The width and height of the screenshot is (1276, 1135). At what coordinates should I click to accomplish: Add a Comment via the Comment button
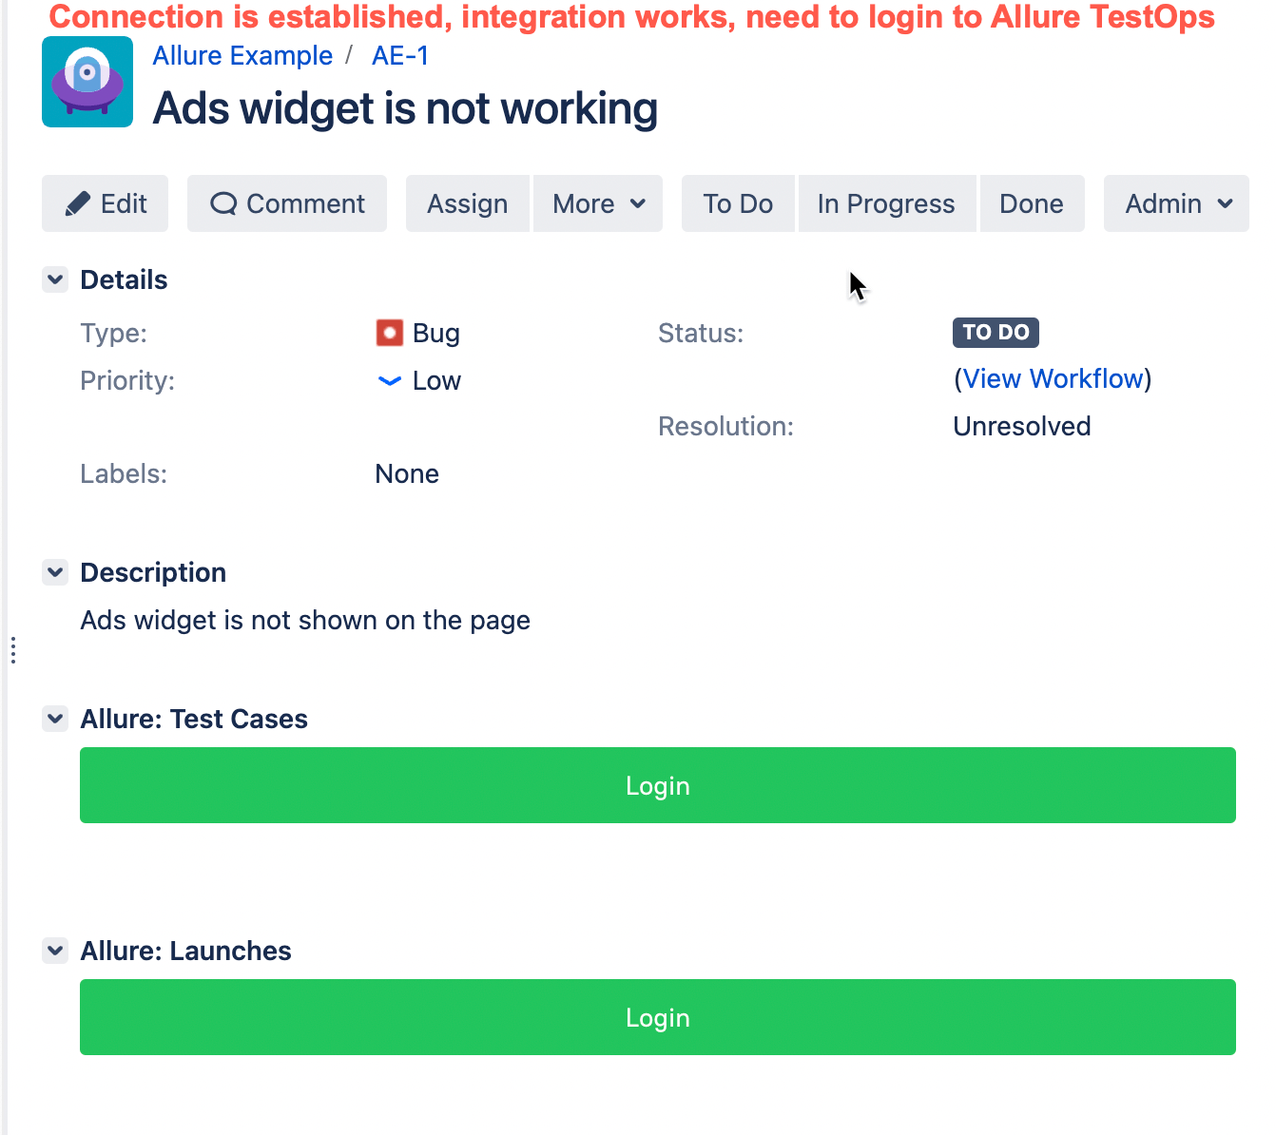pos(287,203)
